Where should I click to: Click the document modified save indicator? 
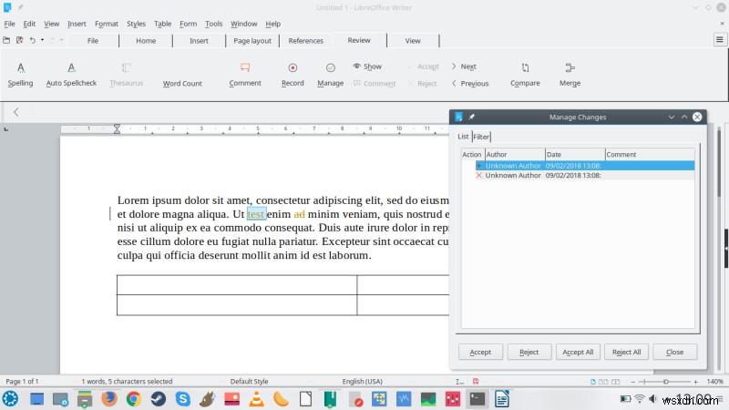click(476, 381)
